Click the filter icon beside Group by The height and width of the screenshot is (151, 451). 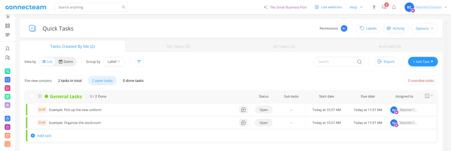pos(139,62)
